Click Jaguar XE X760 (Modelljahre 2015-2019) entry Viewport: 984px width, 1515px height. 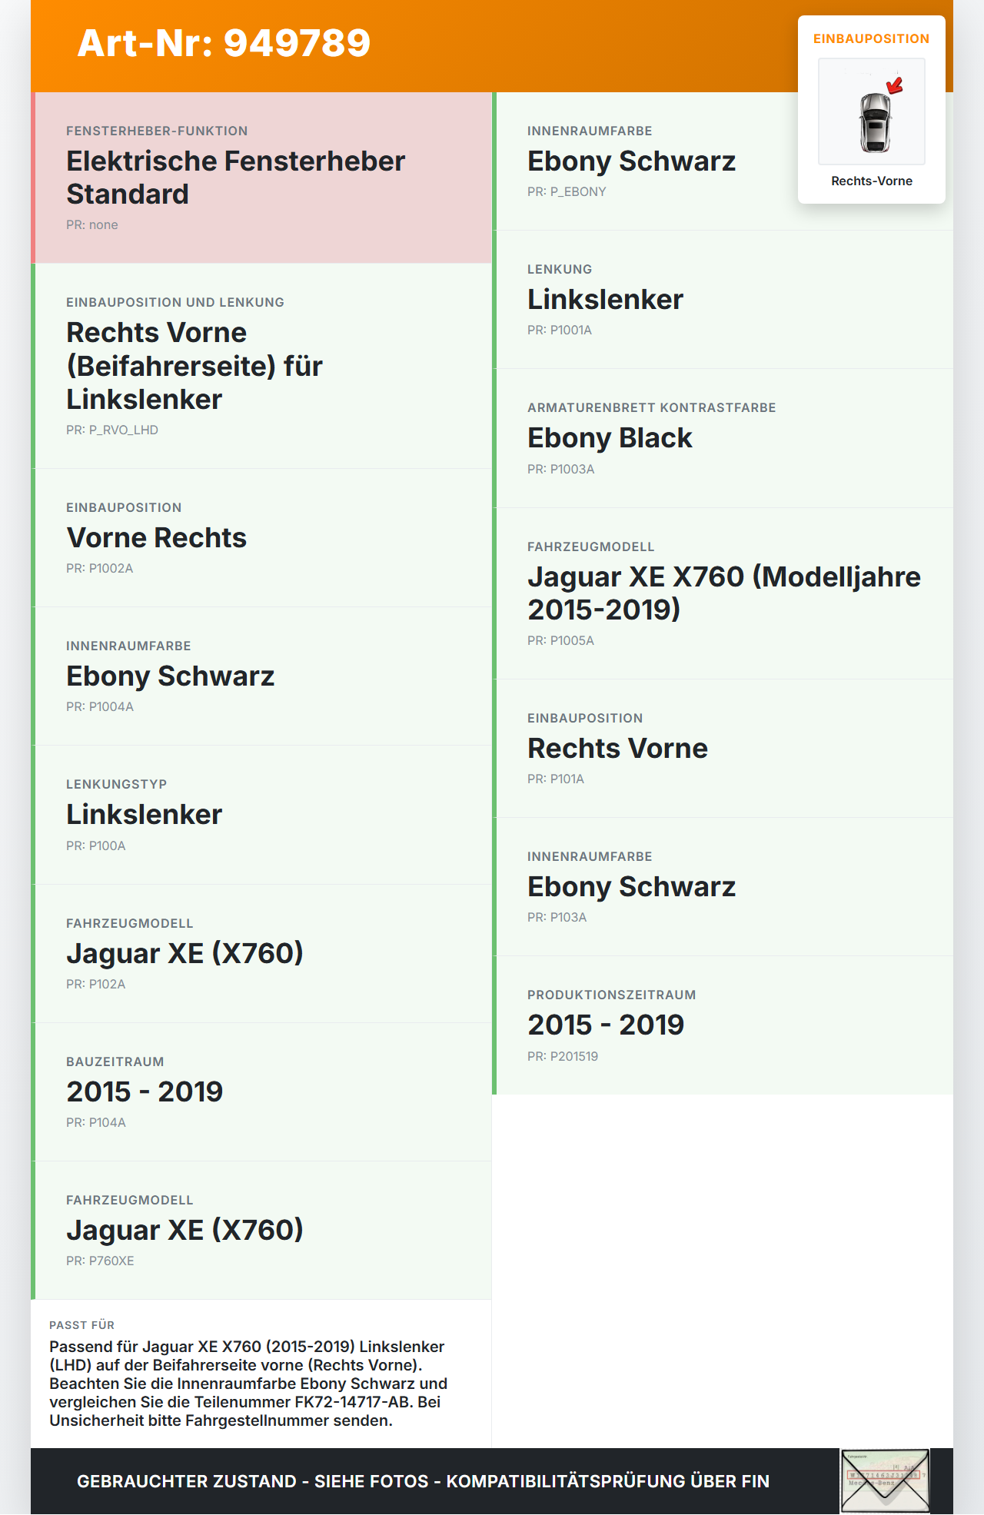(723, 593)
